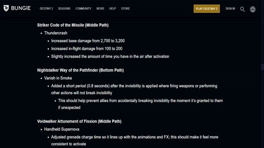The image size is (264, 148).
Task: Open the Destiny 2 menu
Action: click(x=46, y=9)
